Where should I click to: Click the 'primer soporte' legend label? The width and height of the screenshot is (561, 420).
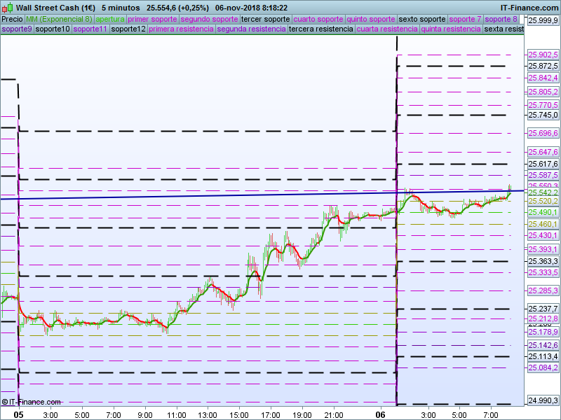(x=152, y=19)
